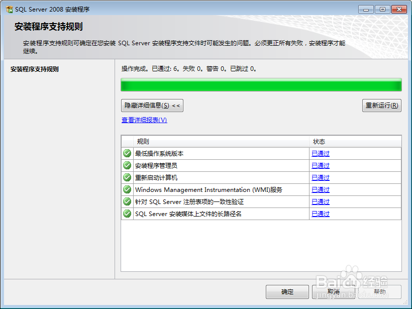Click the green check icon for WMI服务 rule
The width and height of the screenshot is (412, 309).
127,189
